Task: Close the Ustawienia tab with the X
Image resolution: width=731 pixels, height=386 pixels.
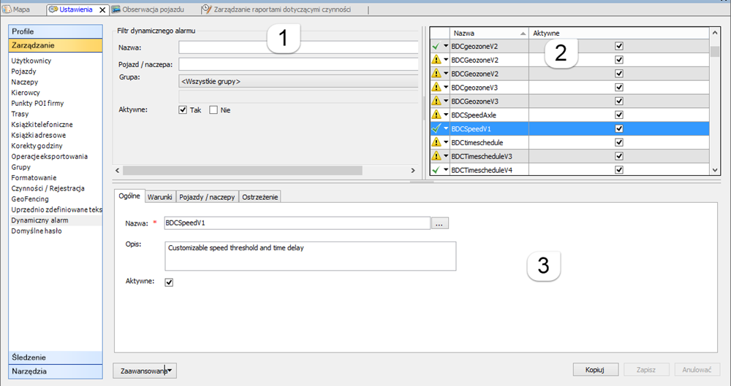Action: point(102,10)
